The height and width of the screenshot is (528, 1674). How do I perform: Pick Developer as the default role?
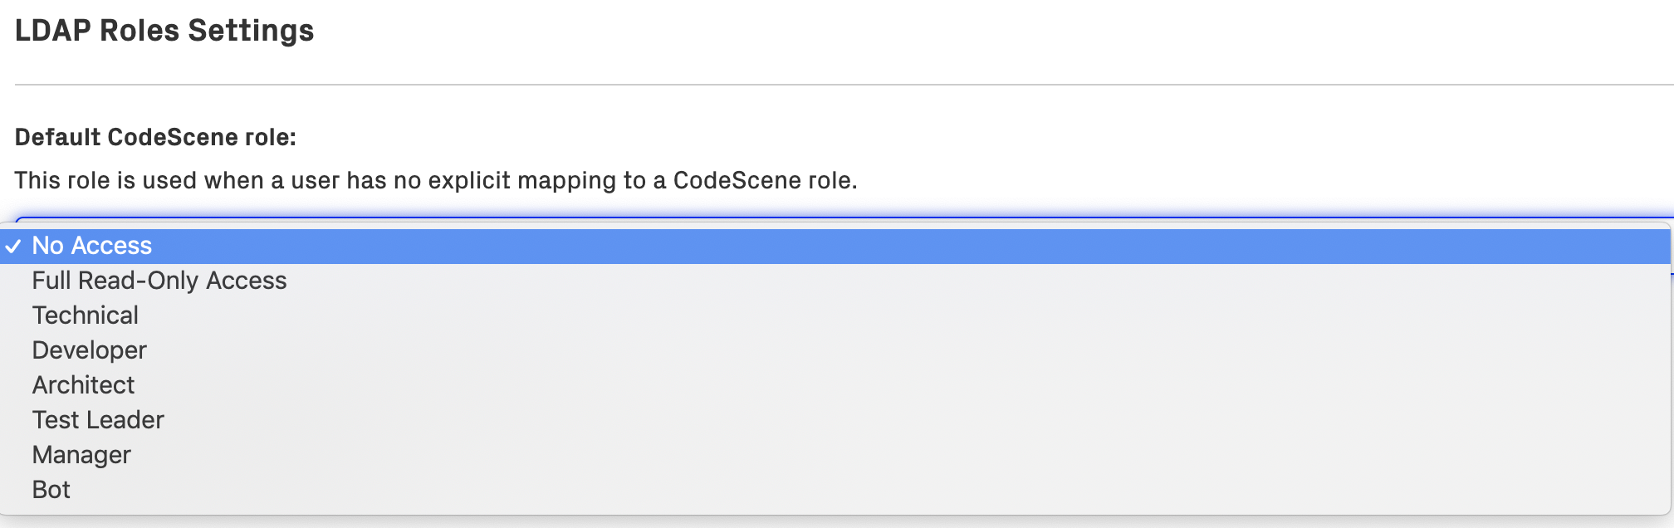click(x=89, y=351)
